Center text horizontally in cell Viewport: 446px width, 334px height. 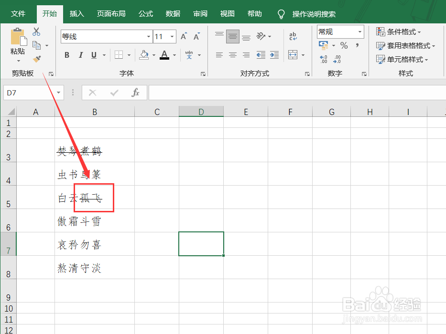tap(233, 55)
